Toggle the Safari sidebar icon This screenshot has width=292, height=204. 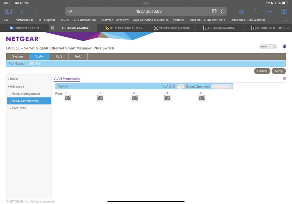(x=8, y=11)
